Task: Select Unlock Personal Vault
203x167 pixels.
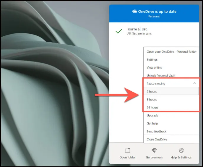Action: pos(171,75)
